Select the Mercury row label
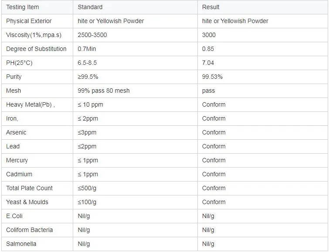The height and width of the screenshot is (252, 329). pos(17,160)
